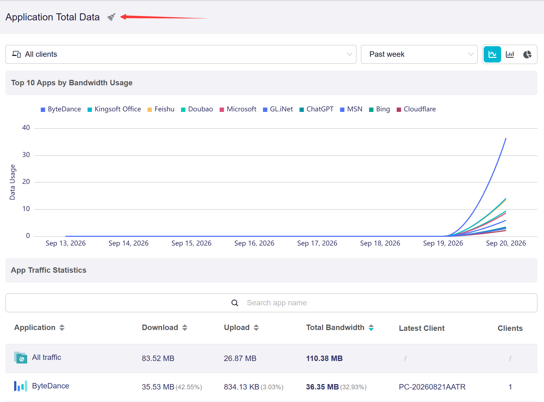
Task: Click the App Traffic Statistics heading
Action: tap(49, 270)
